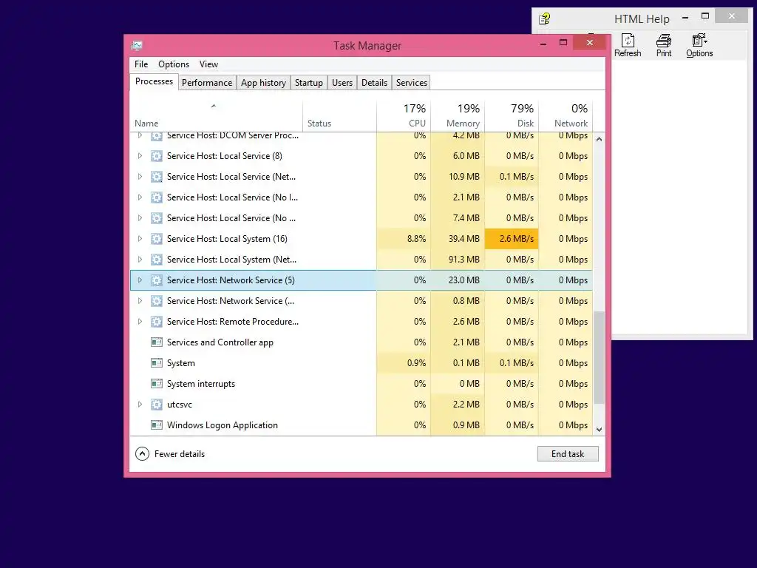757x568 pixels.
Task: Click Fewer details text
Action: pyautogui.click(x=180, y=454)
